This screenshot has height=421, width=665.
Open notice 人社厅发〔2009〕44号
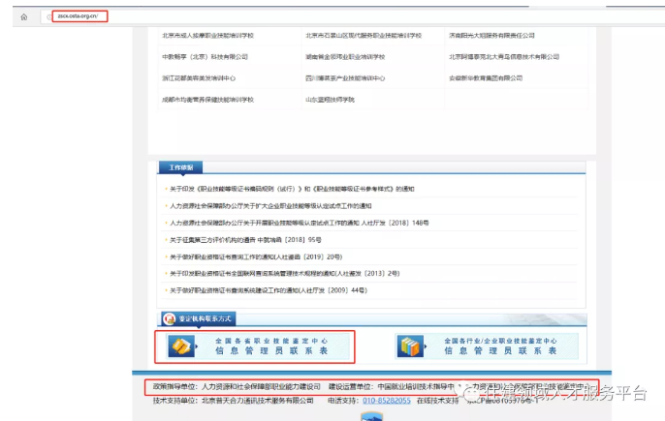(x=268, y=290)
